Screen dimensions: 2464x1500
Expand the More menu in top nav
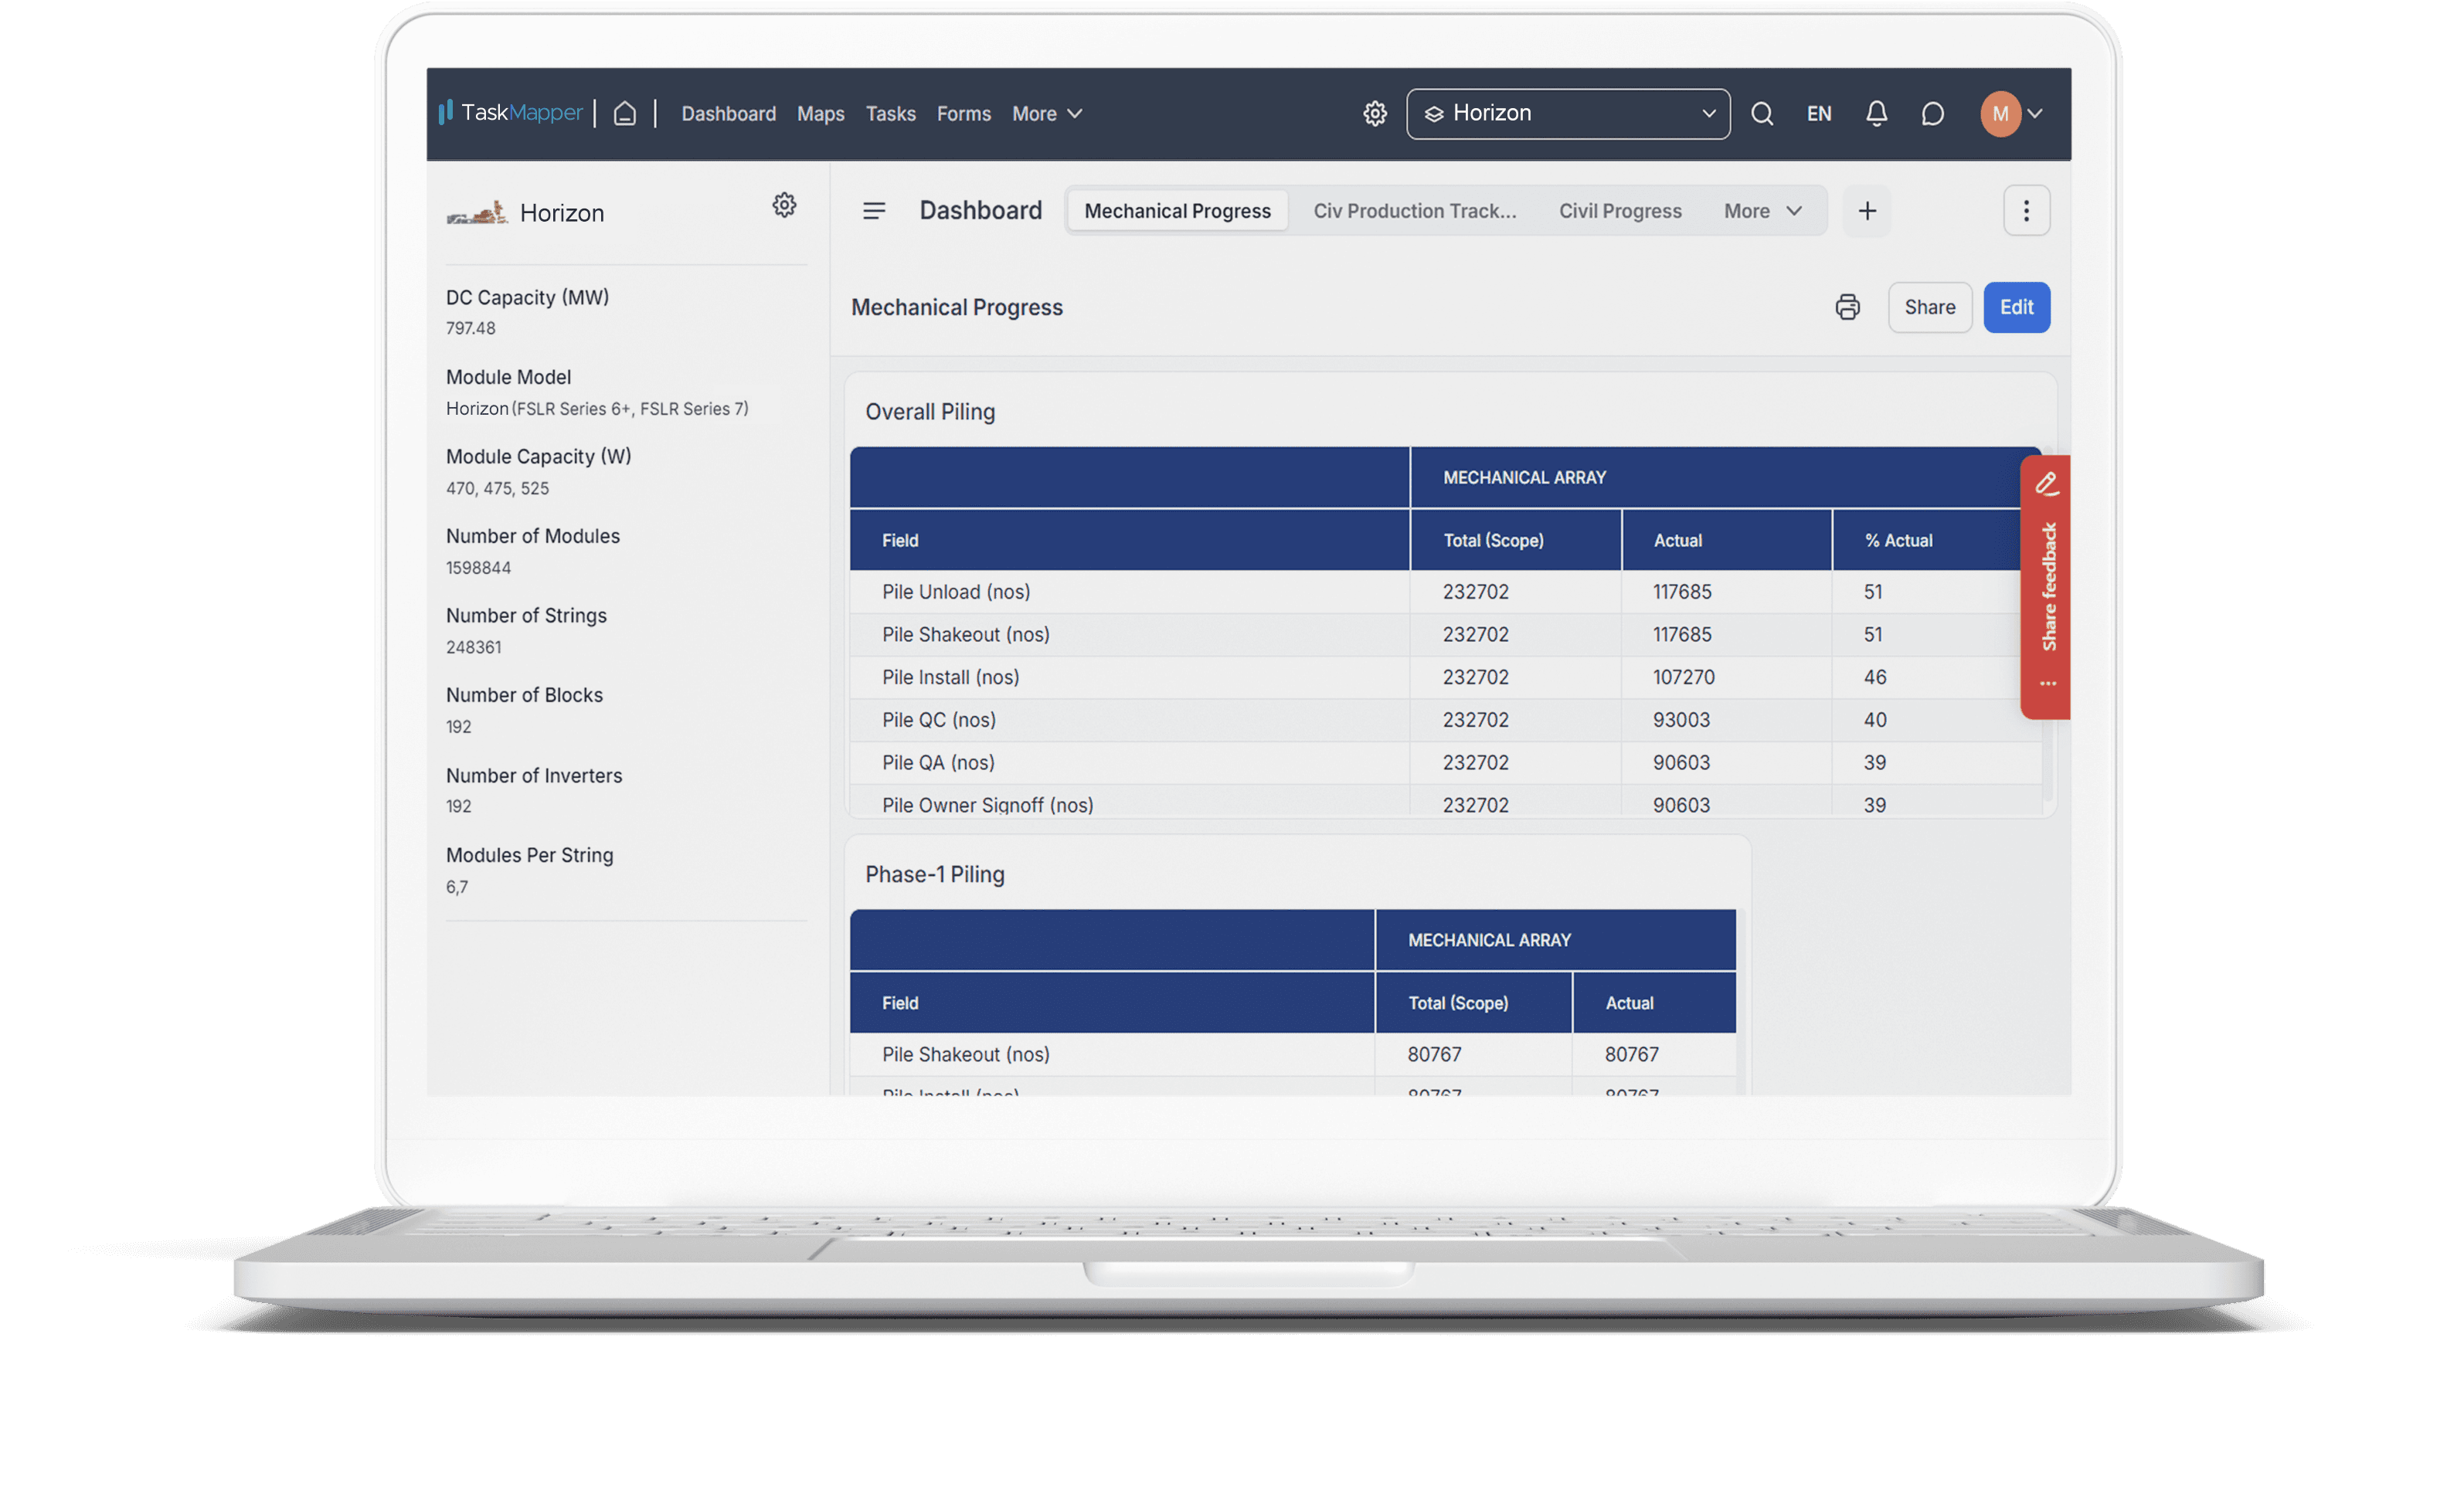pyautogui.click(x=1045, y=110)
